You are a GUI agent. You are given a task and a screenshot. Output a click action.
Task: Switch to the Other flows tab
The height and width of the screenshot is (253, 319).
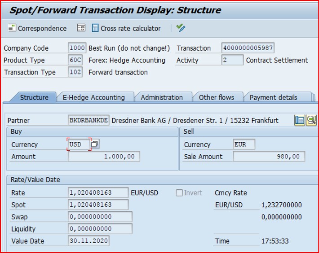[x=217, y=97]
